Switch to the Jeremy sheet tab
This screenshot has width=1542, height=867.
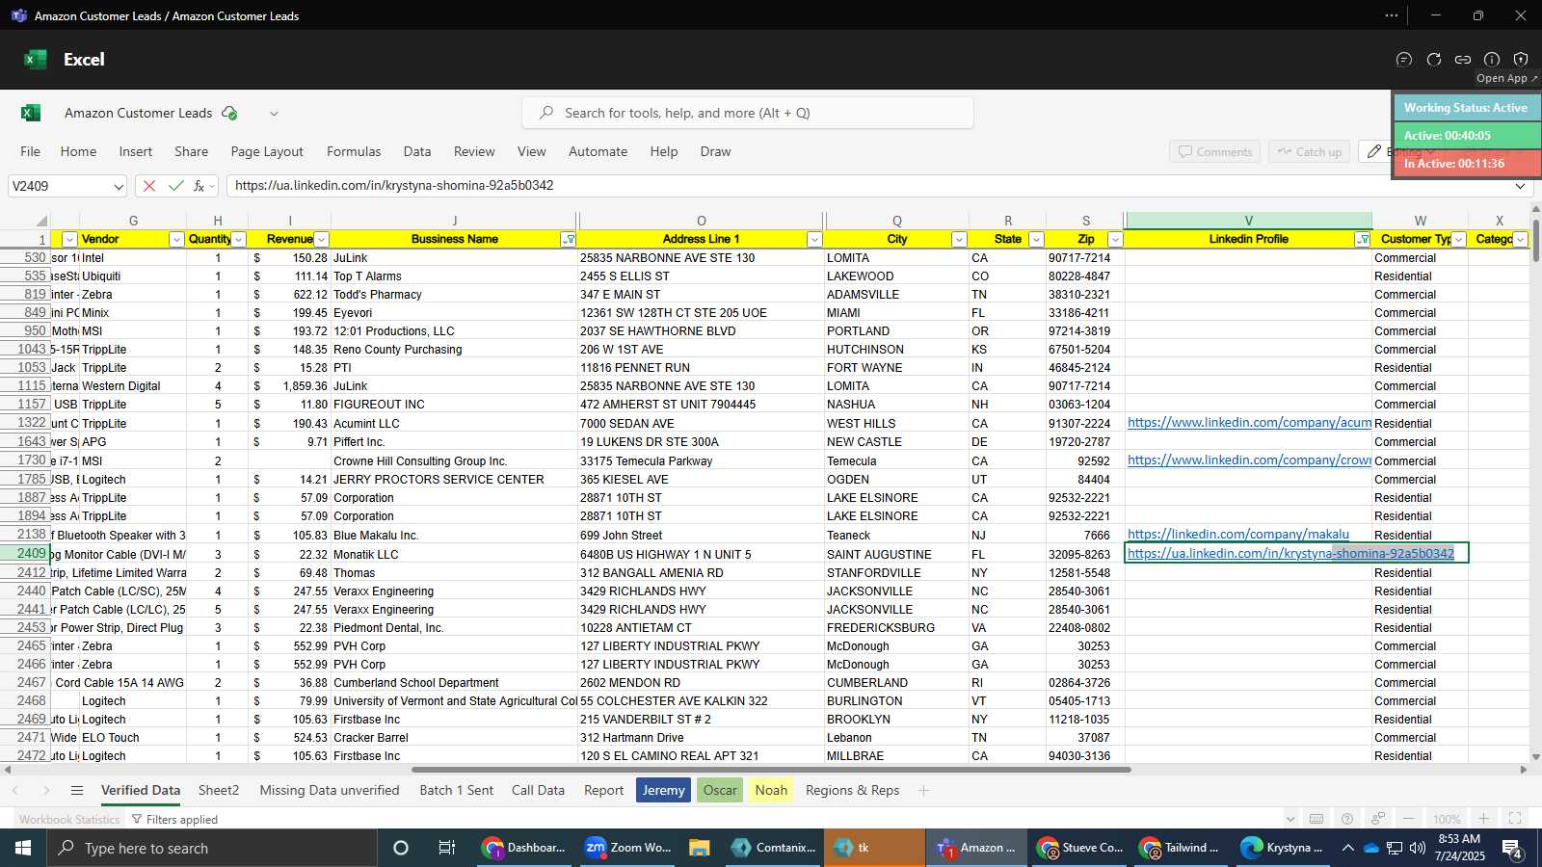click(663, 791)
